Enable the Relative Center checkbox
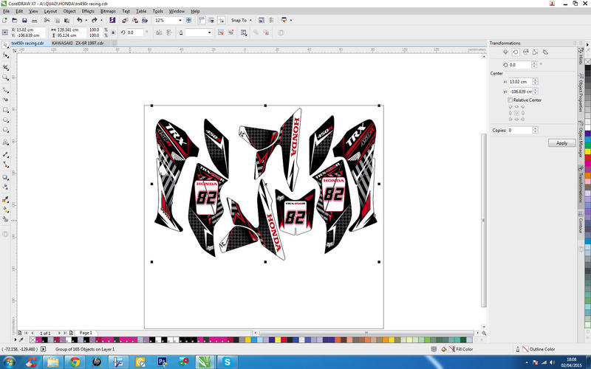591x369 pixels. [x=510, y=100]
